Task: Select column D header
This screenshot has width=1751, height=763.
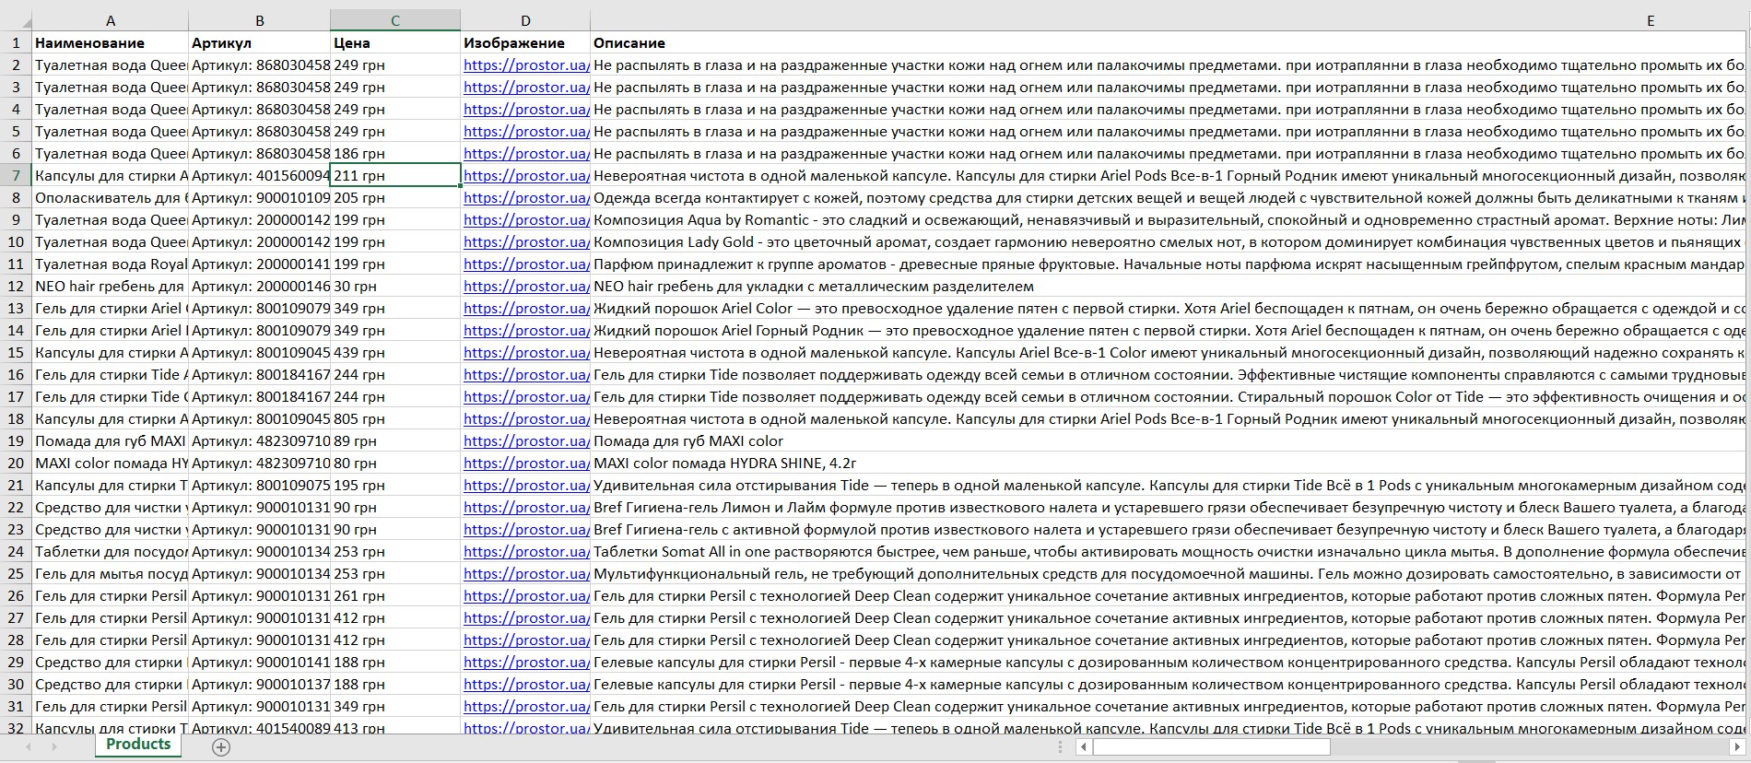Action: [525, 20]
